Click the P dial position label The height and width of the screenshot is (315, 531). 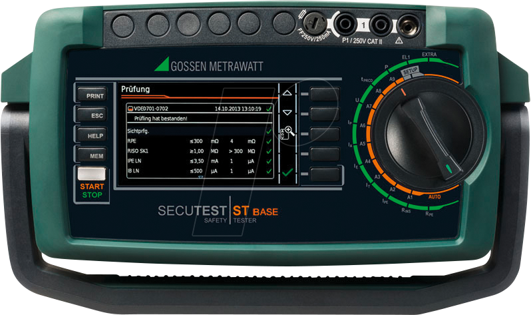[x=386, y=67]
